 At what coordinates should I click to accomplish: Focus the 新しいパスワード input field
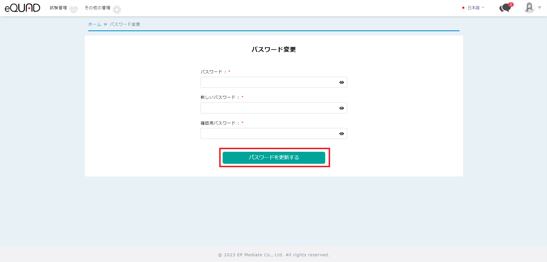269,108
